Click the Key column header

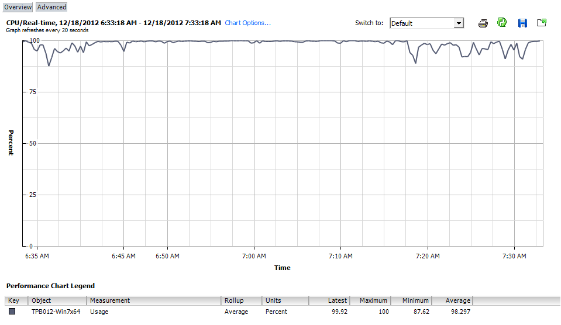[16, 300]
